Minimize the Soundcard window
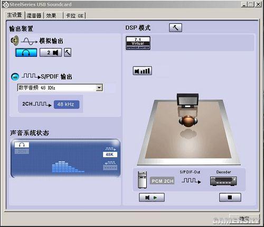Image resolution: width=264 pixels, height=227 pixels. 244,4
